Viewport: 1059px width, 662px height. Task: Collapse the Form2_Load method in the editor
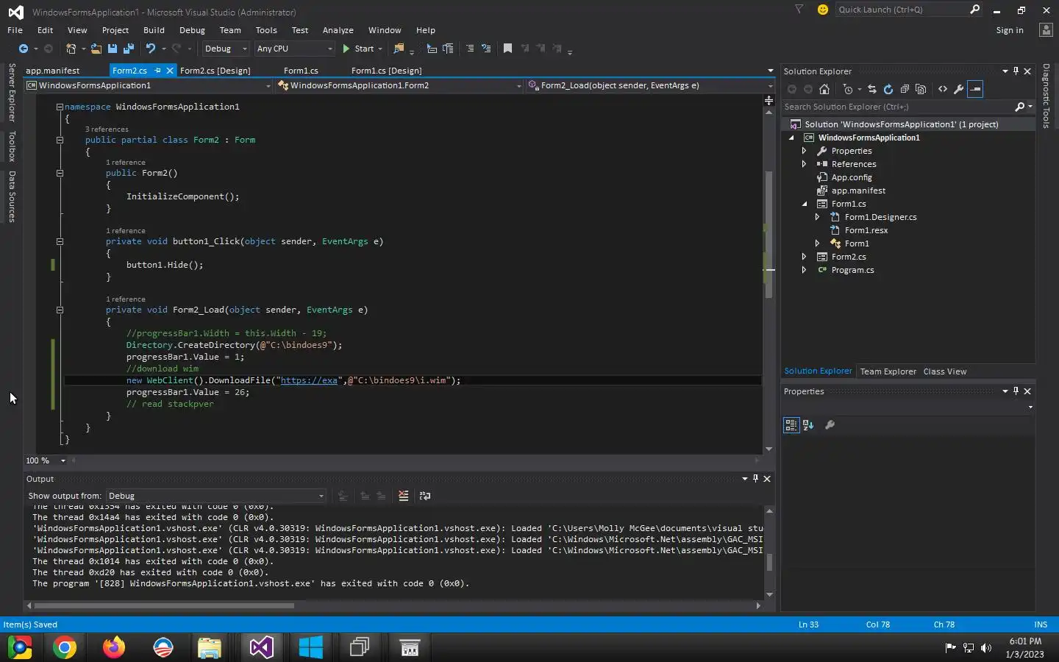(60, 310)
